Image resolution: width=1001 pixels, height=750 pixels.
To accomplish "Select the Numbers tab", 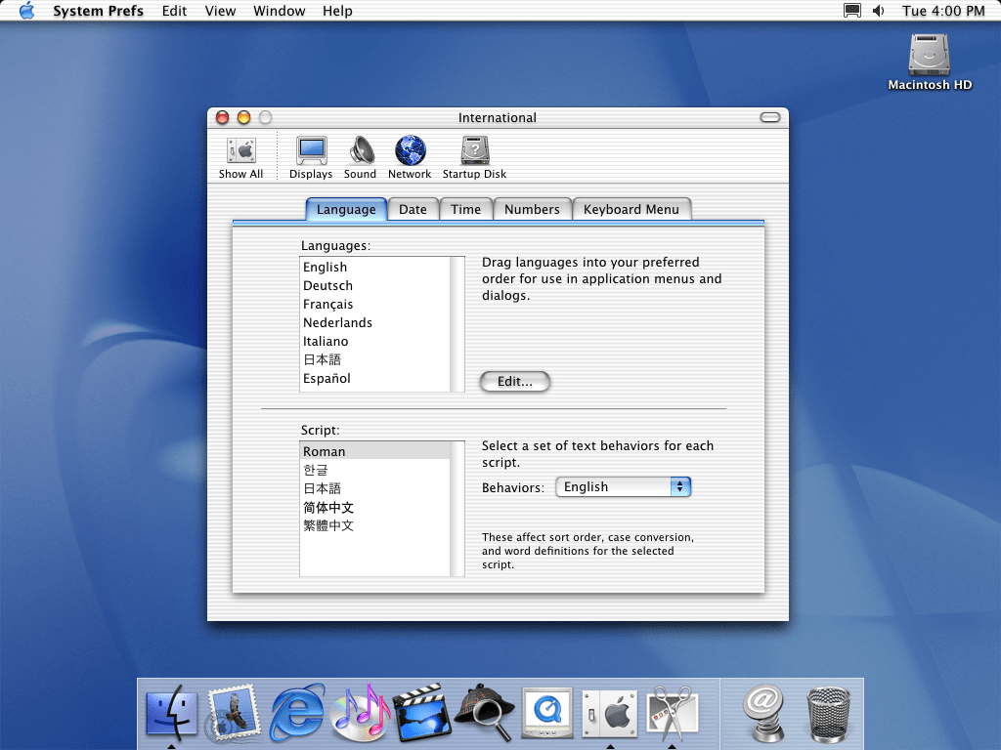I will (532, 210).
